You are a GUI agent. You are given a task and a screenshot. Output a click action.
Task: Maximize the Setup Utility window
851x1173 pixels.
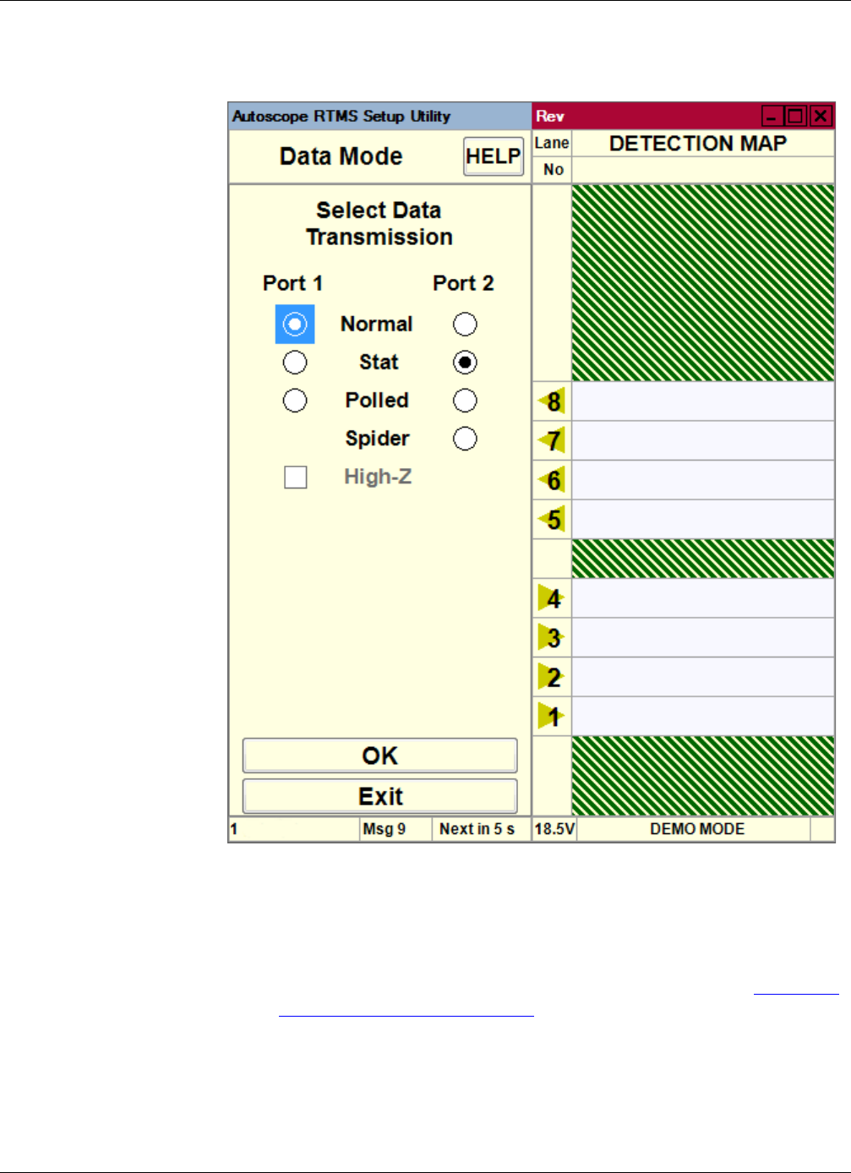(x=796, y=116)
